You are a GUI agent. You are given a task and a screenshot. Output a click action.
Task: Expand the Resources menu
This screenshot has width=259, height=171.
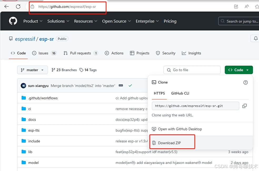[86, 21]
